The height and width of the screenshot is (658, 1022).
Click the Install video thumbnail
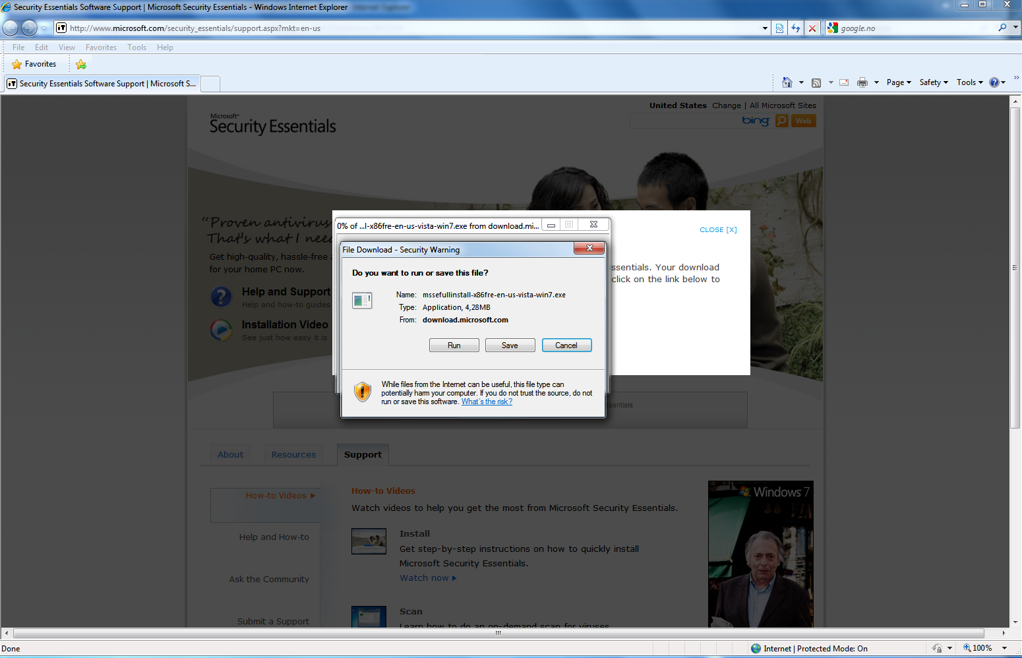(369, 541)
